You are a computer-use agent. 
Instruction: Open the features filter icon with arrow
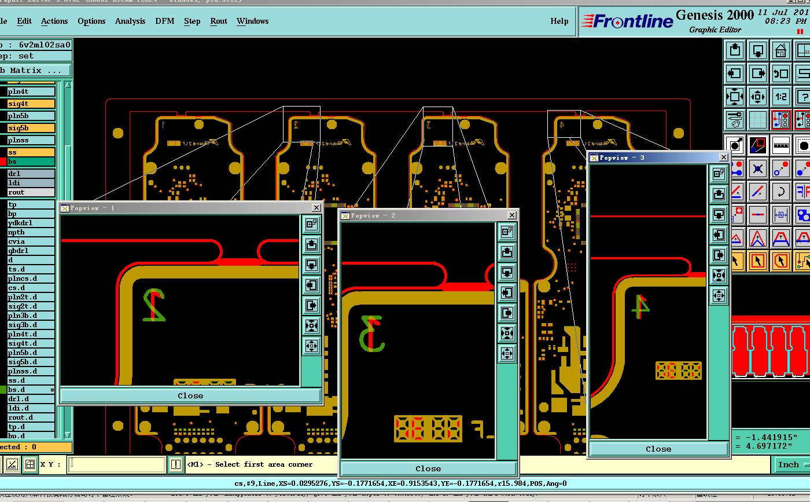coord(735,145)
